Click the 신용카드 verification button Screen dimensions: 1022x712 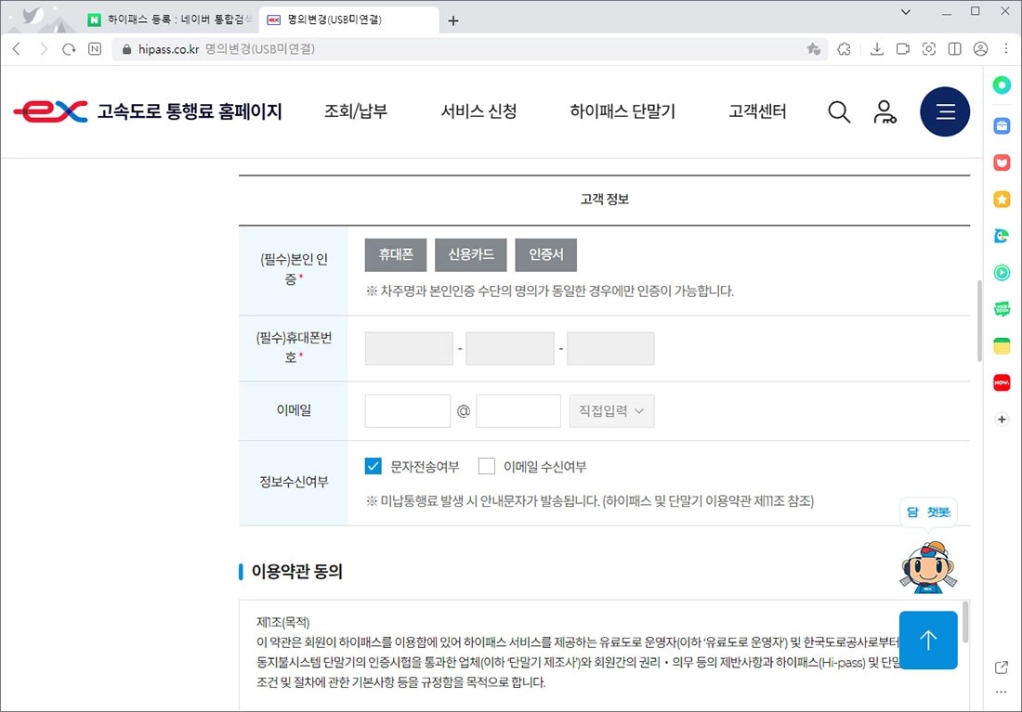470,254
